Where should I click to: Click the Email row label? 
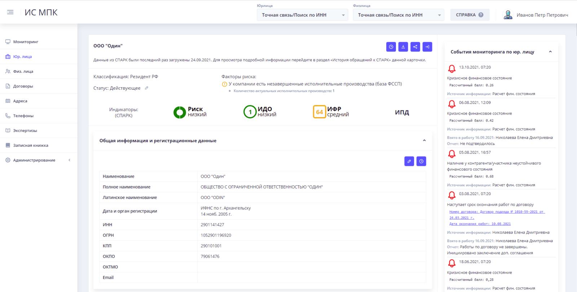108,278
